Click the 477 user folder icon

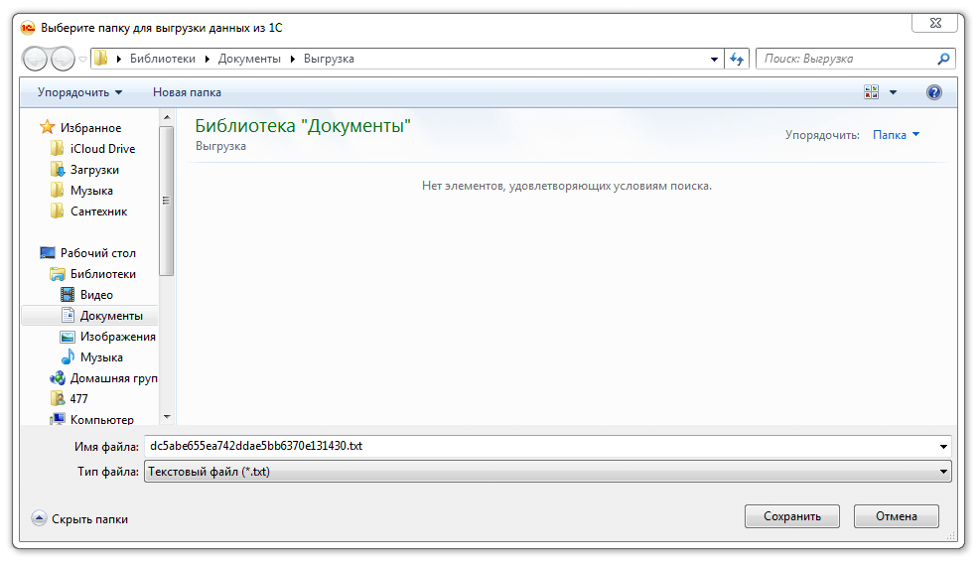click(x=57, y=398)
